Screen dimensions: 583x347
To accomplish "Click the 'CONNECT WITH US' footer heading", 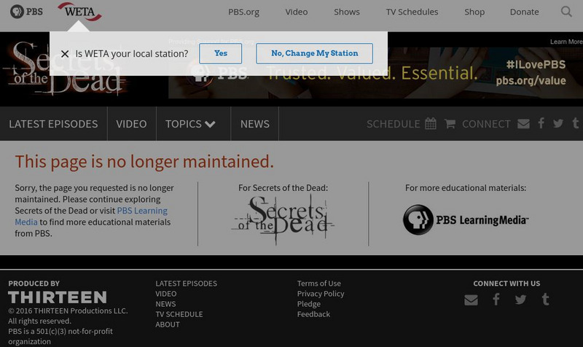I will tap(506, 284).
